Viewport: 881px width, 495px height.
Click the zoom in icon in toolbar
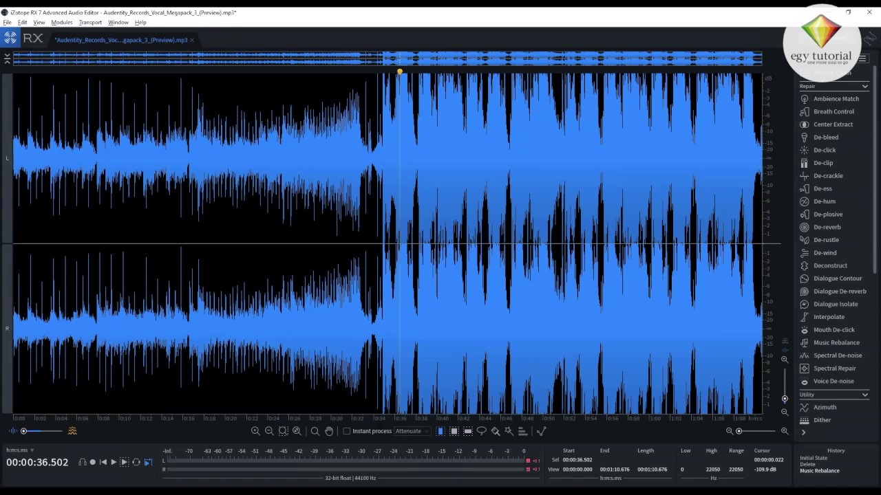point(255,431)
